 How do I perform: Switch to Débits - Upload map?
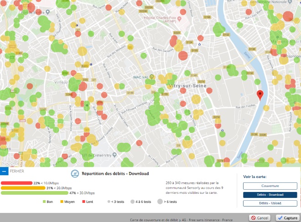click(x=270, y=203)
